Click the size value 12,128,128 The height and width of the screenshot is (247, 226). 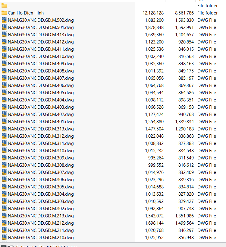(153, 13)
